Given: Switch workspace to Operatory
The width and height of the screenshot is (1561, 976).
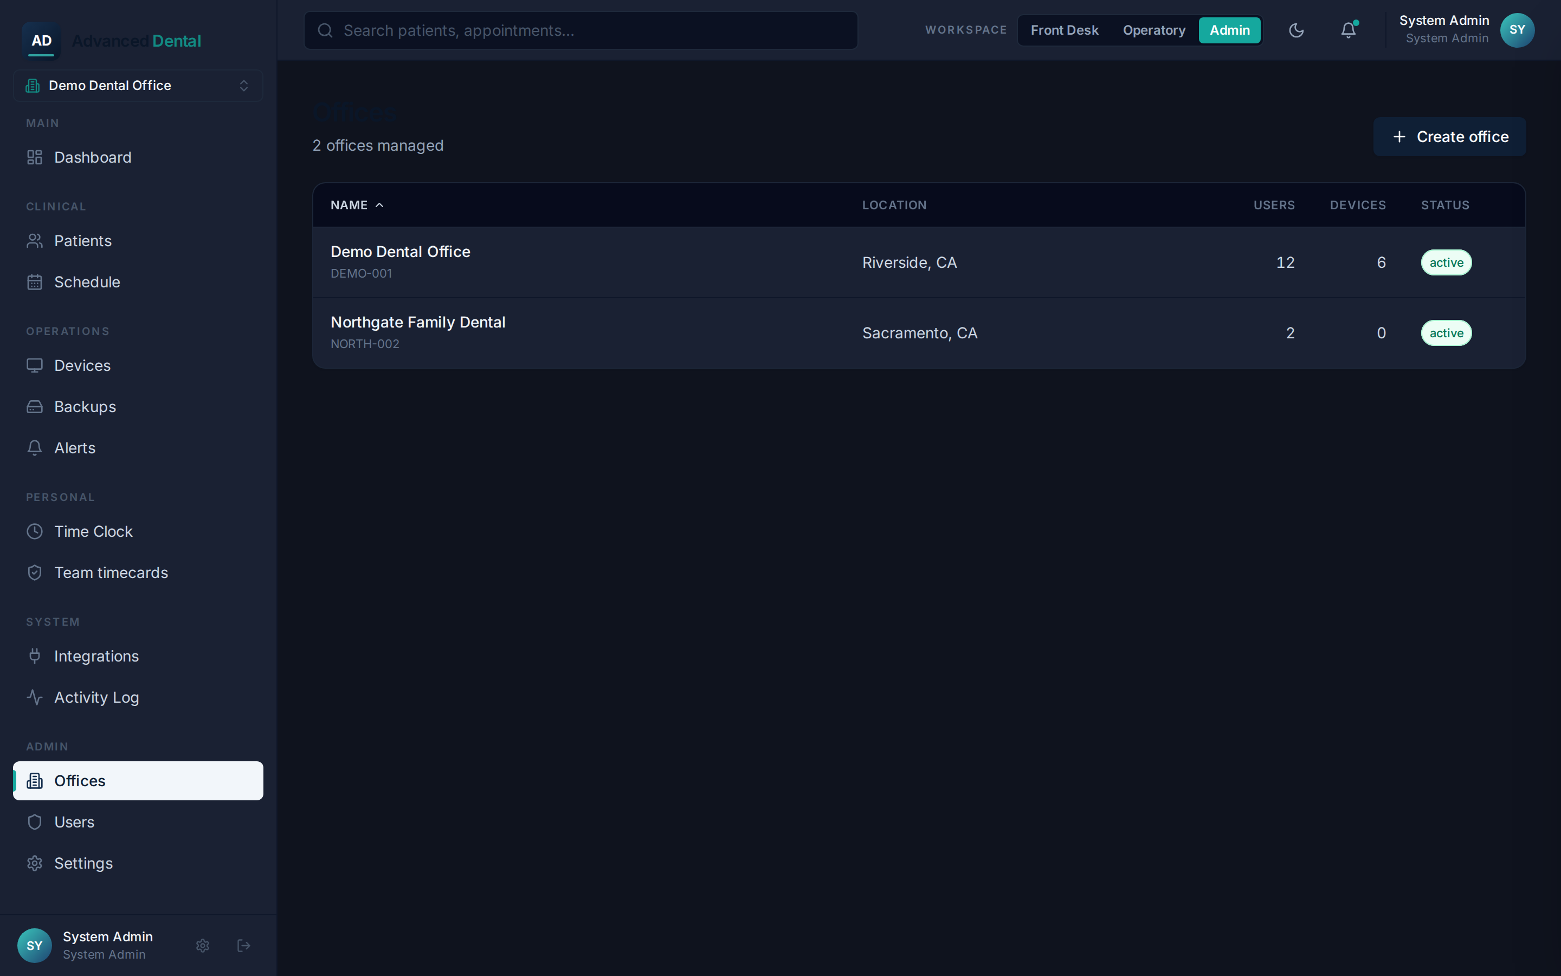Looking at the screenshot, I should pyautogui.click(x=1154, y=30).
